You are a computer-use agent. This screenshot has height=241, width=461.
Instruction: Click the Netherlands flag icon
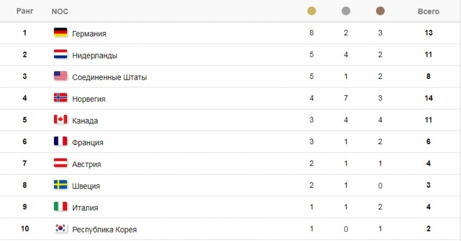pos(60,54)
